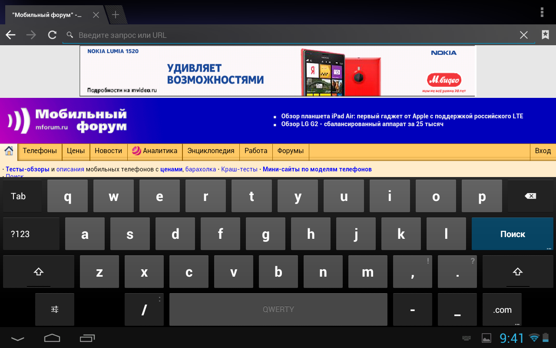Viewport: 556px width, 348px height.
Task: Toggle the left shift key
Action: click(38, 272)
